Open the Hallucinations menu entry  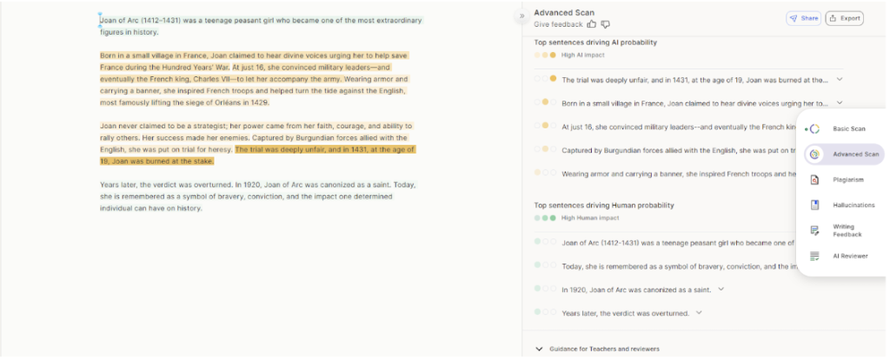(x=853, y=206)
